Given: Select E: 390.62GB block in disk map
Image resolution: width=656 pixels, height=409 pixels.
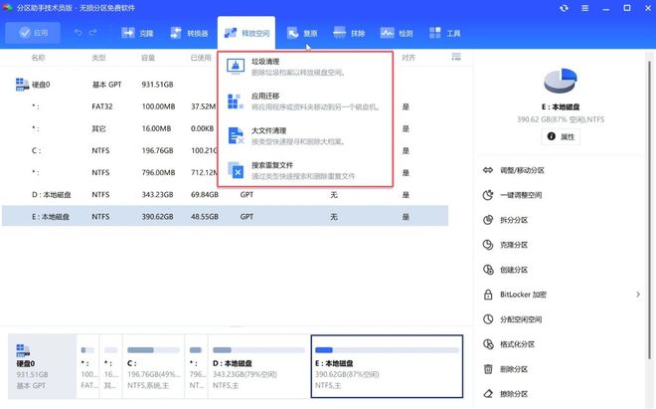Looking at the screenshot, I should point(387,366).
